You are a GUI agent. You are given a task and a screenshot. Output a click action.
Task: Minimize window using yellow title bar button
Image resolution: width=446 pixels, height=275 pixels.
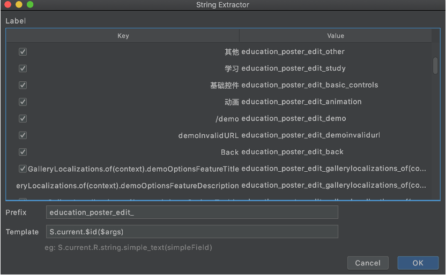(x=19, y=4)
